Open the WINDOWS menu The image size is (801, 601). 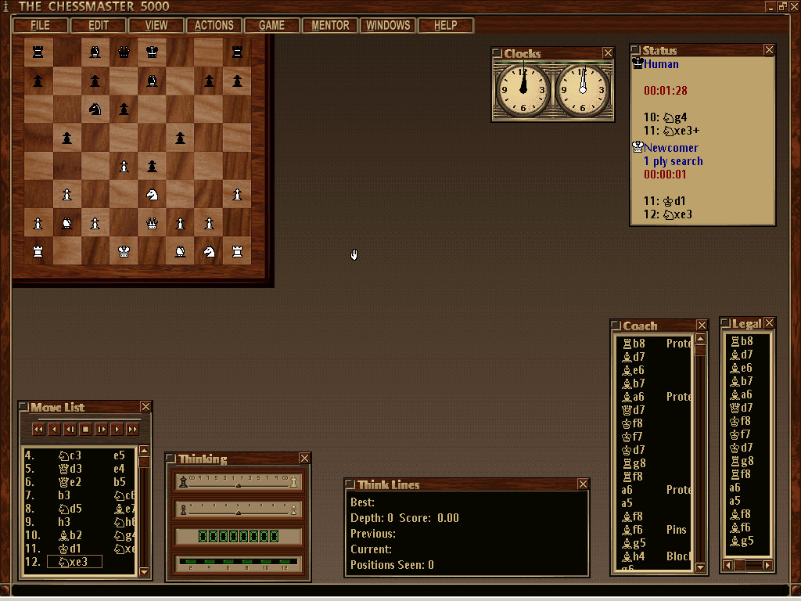pyautogui.click(x=388, y=26)
